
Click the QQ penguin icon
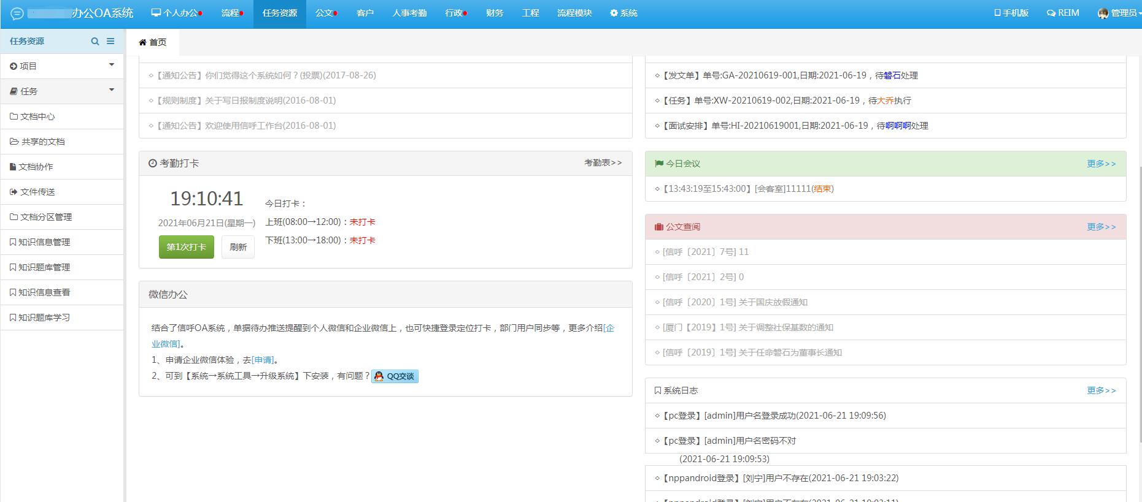coord(379,376)
